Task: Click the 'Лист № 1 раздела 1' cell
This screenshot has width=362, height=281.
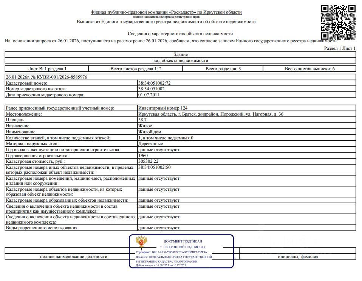Action: [x=47, y=69]
